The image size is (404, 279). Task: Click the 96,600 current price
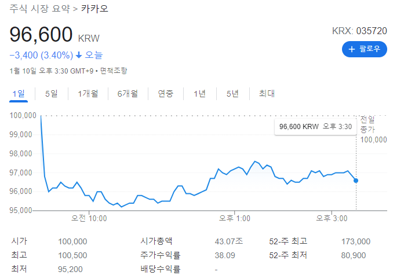tap(41, 34)
